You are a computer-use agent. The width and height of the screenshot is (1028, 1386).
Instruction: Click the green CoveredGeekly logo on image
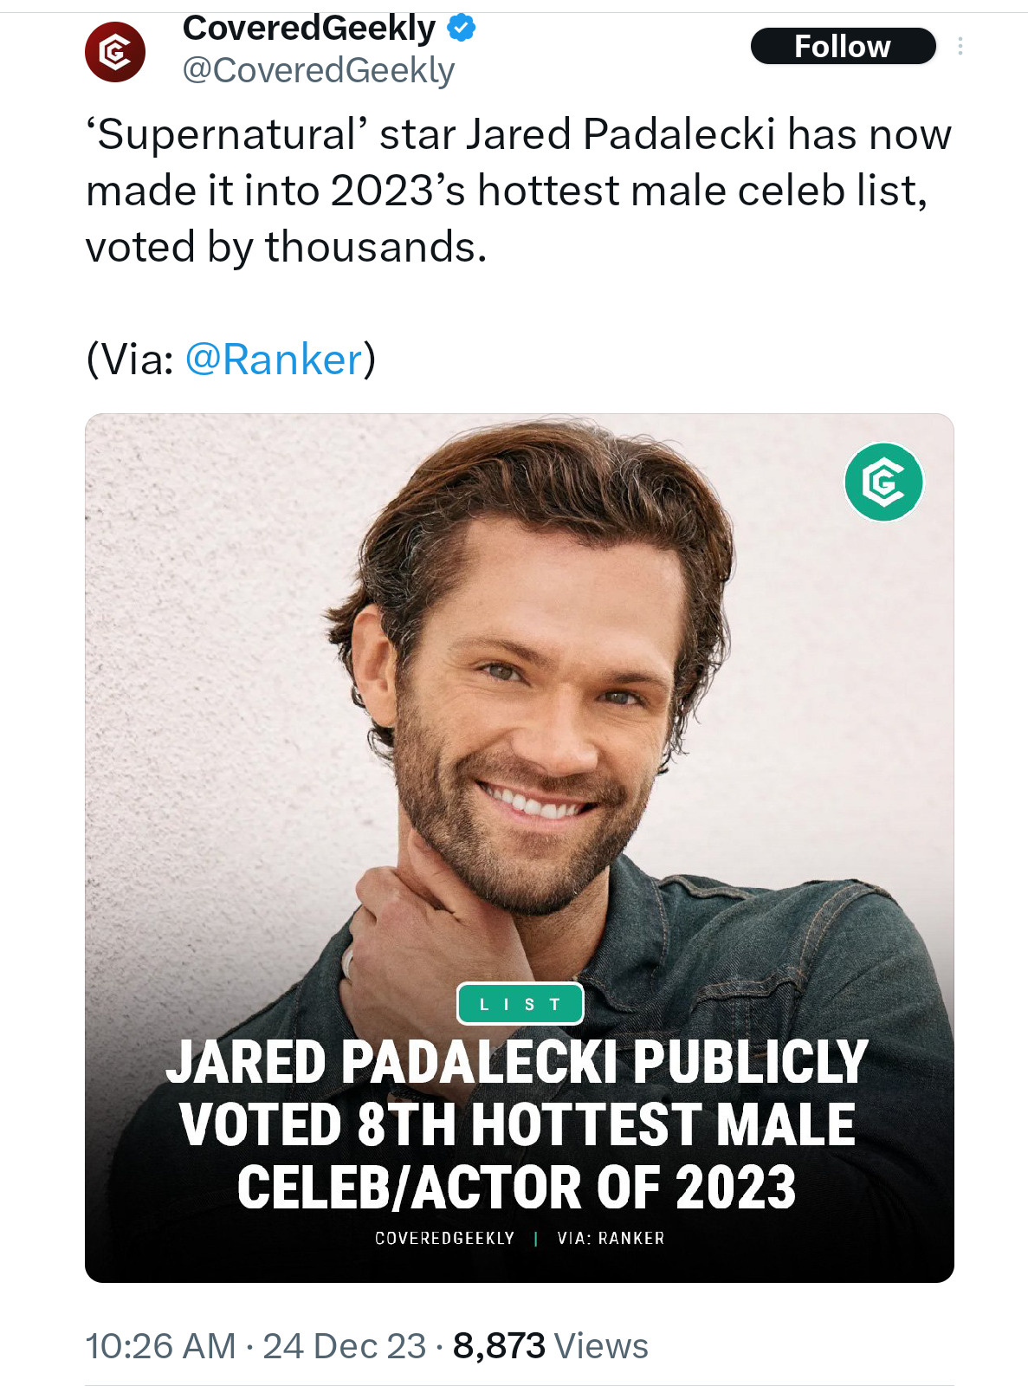coord(883,482)
